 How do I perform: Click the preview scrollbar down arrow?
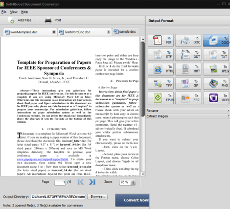point(143,174)
